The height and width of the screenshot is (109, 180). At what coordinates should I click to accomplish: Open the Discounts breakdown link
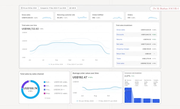[x=120, y=34]
